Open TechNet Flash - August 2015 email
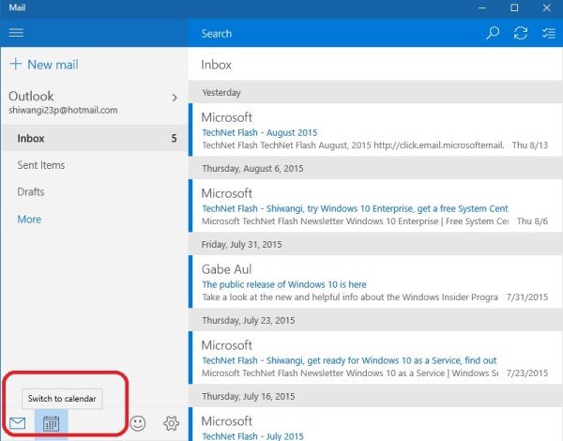563x441 pixels. (x=375, y=130)
